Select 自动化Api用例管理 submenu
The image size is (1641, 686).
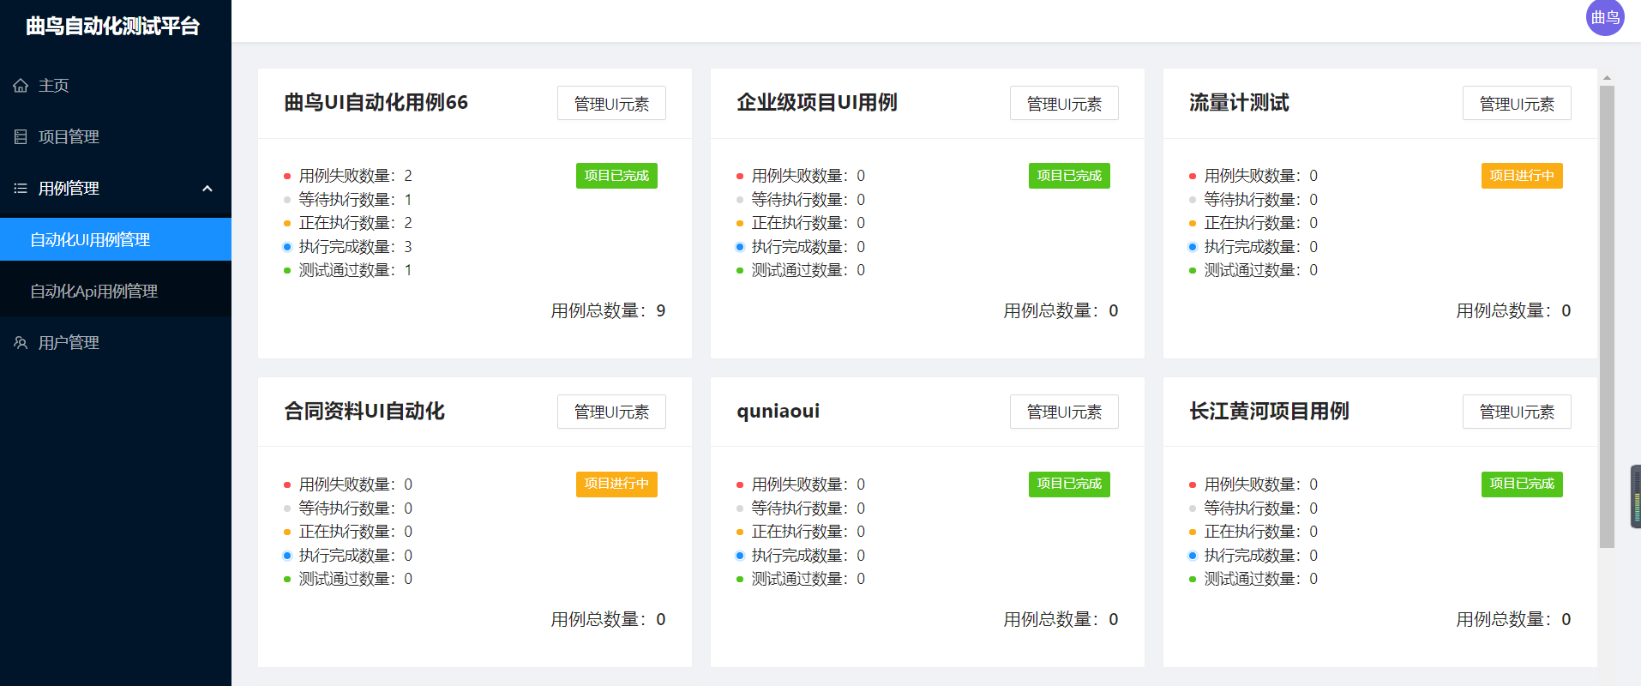[116, 291]
